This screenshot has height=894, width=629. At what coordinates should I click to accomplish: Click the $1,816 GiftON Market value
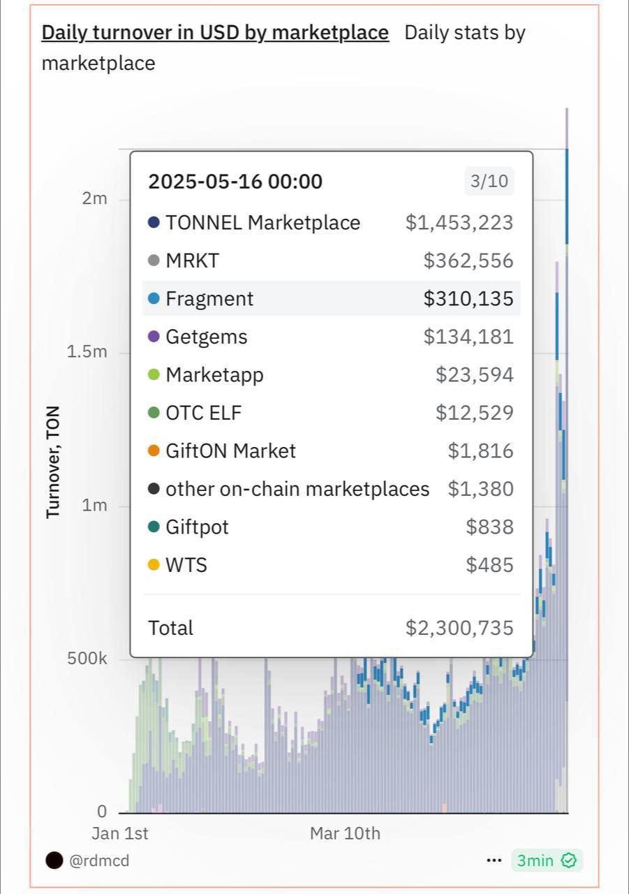tap(481, 451)
